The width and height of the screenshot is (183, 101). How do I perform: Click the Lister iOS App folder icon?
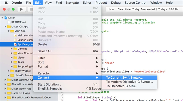9,27
